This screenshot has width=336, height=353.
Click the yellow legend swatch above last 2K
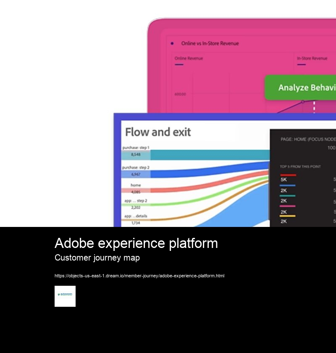tap(287, 216)
